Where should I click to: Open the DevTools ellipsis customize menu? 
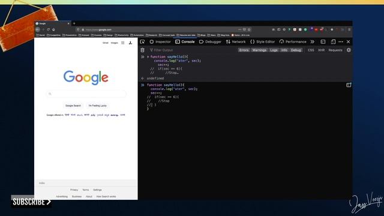(x=341, y=41)
